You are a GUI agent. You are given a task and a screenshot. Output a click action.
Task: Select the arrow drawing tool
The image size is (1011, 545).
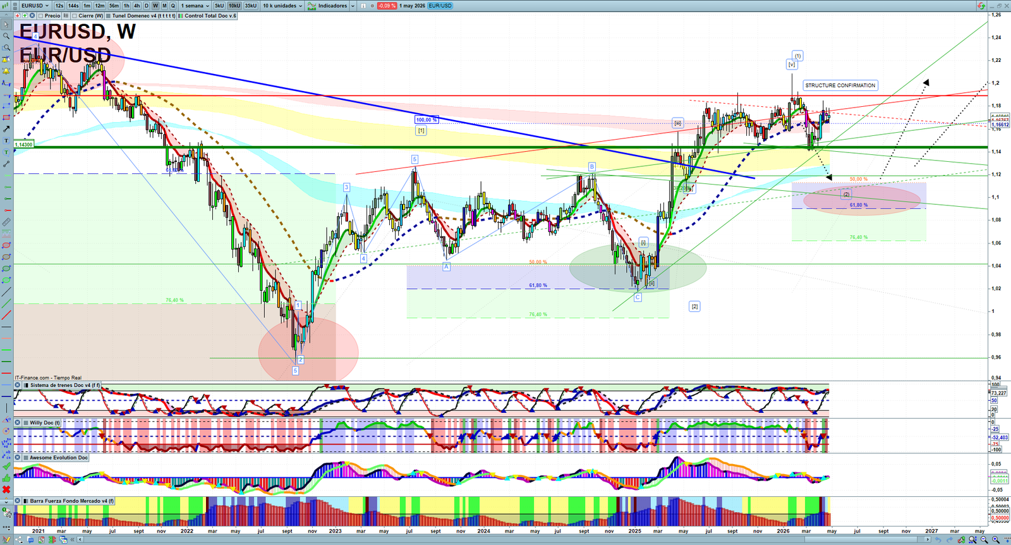pos(6,129)
